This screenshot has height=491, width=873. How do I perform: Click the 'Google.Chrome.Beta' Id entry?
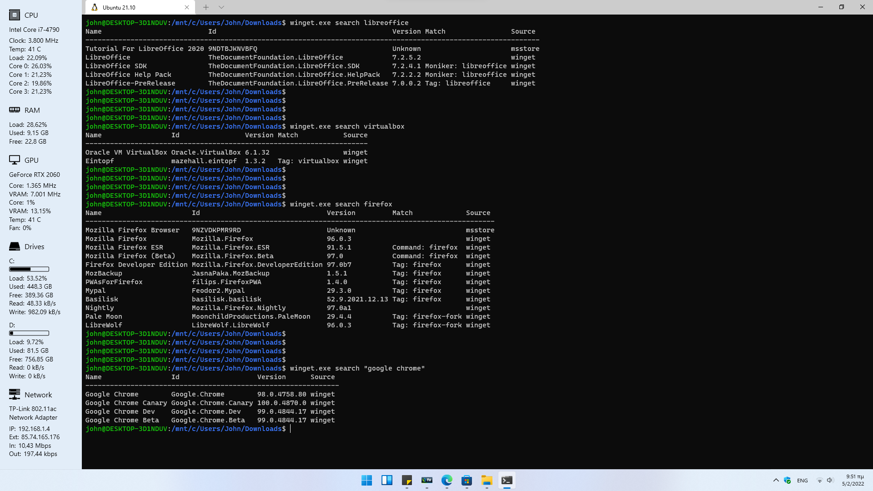(x=208, y=420)
